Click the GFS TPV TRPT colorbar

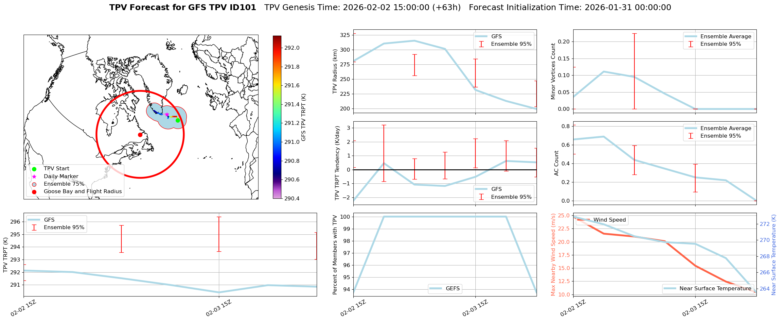click(277, 117)
